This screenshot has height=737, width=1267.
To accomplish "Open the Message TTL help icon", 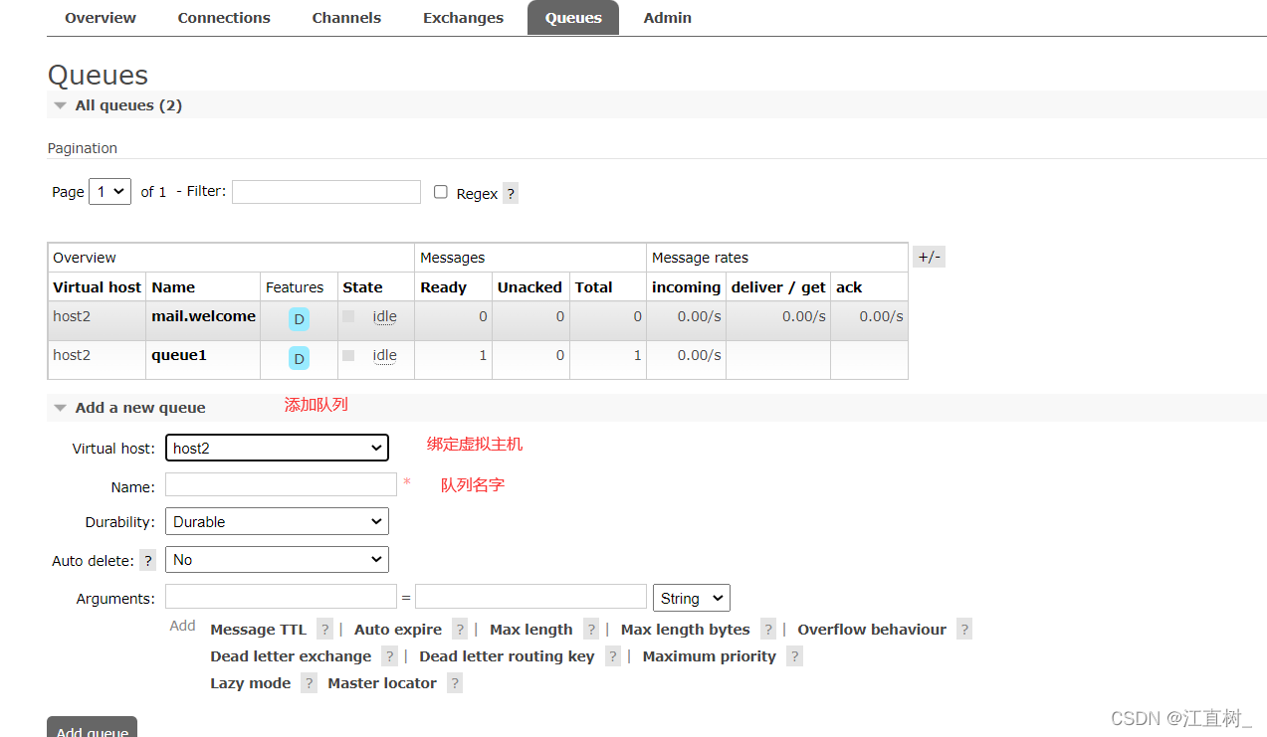I will tap(324, 629).
